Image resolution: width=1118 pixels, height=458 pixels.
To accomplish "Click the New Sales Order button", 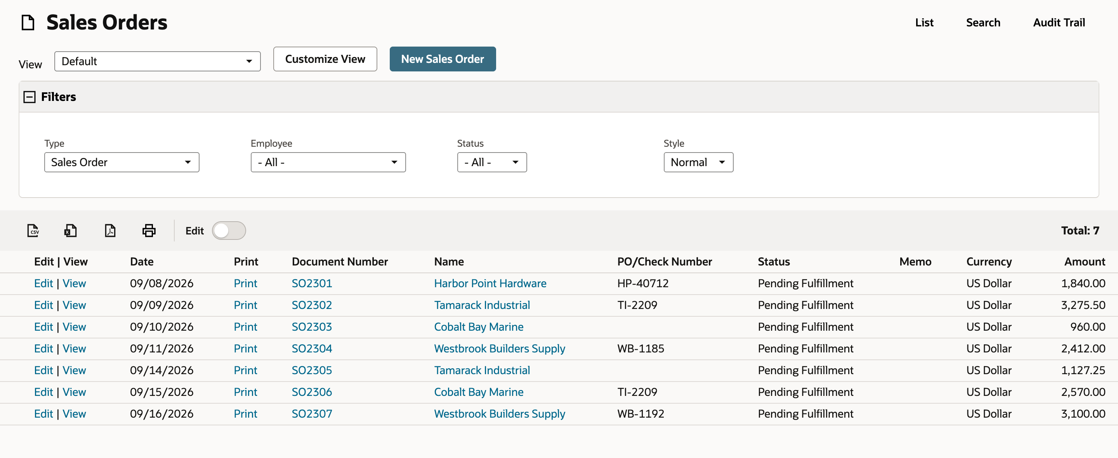I will (x=443, y=59).
